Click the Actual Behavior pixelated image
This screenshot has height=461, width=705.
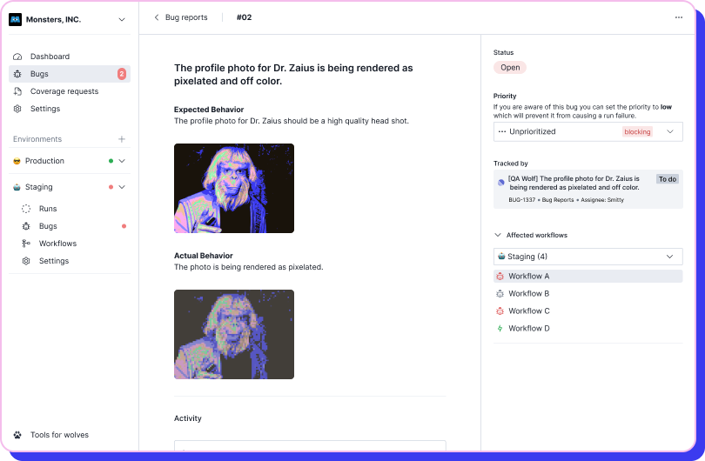pyautogui.click(x=234, y=334)
